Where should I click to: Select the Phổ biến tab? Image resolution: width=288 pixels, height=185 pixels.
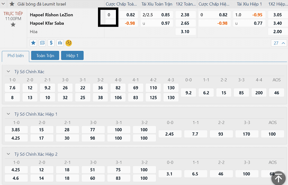point(15,56)
